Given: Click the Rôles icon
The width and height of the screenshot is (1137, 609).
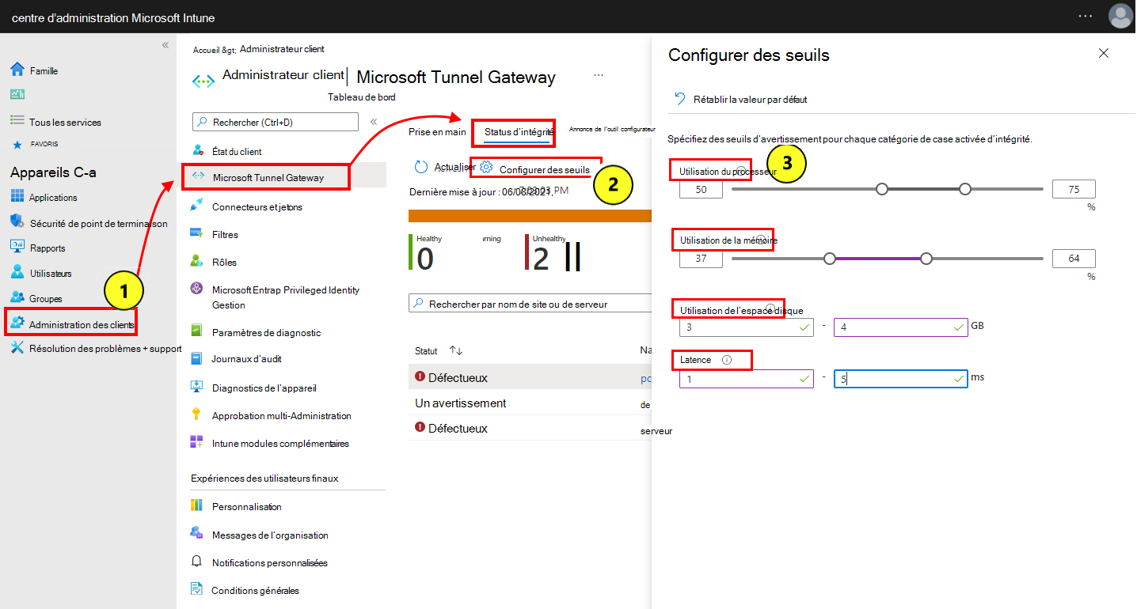Looking at the screenshot, I should (x=197, y=261).
